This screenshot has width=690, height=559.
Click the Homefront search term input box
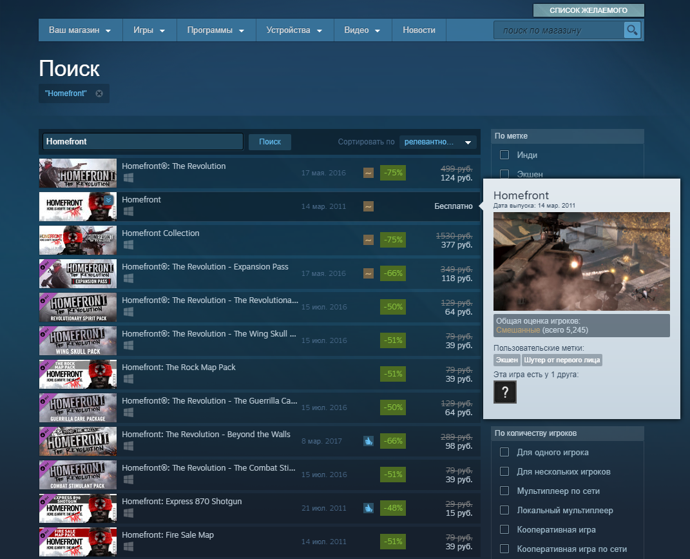point(143,141)
